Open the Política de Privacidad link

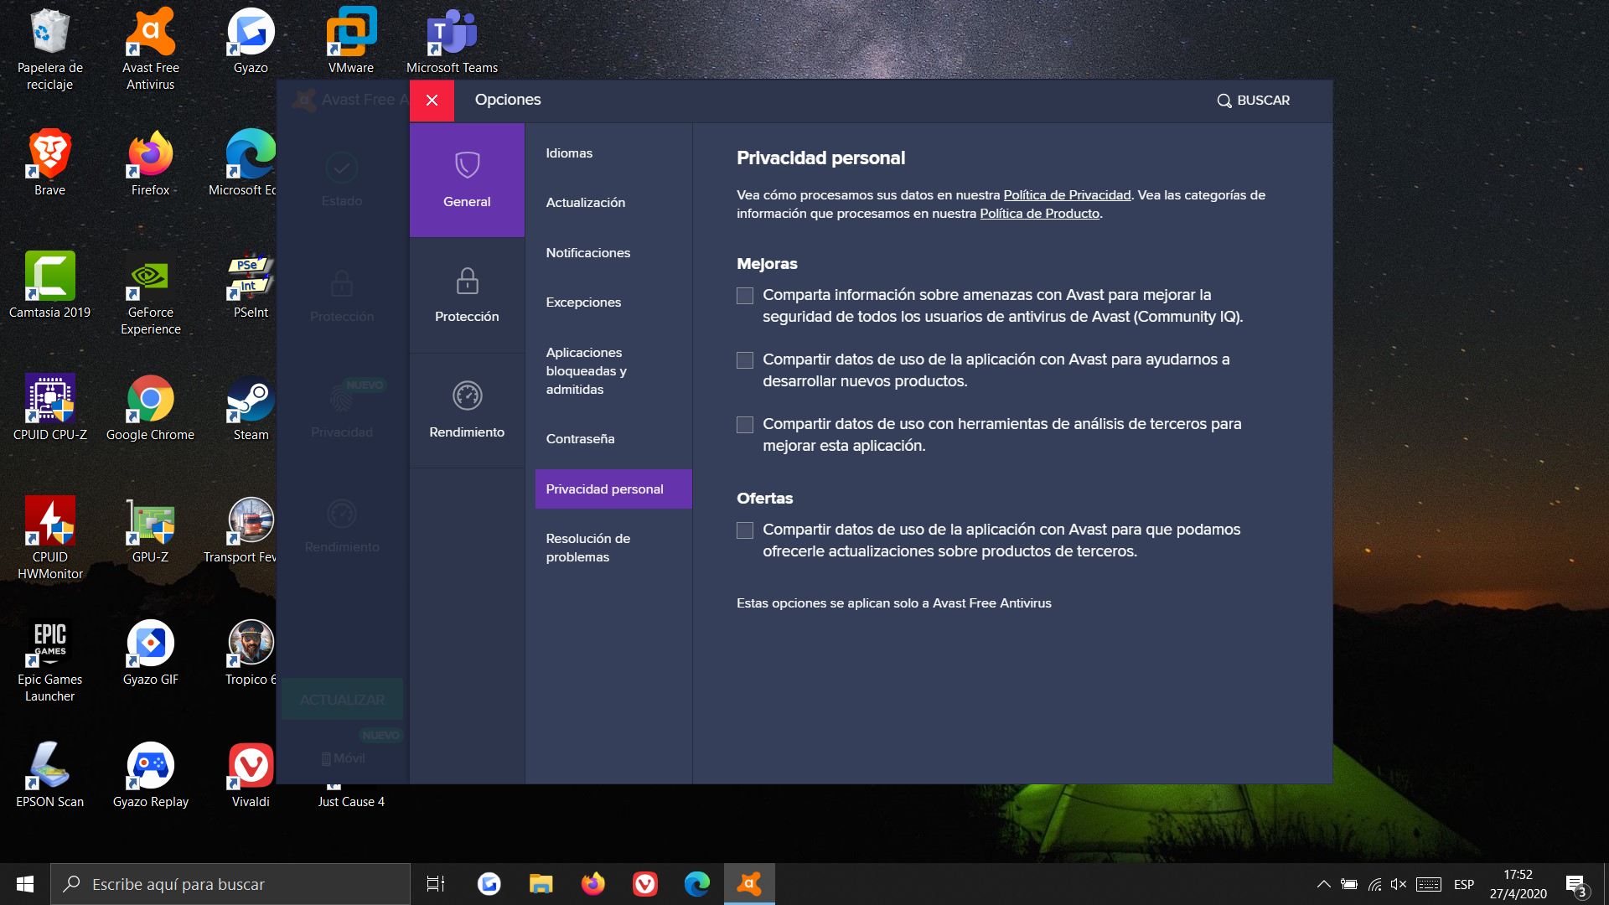pyautogui.click(x=1067, y=195)
